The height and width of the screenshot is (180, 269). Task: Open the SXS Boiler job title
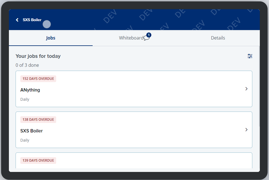31,131
